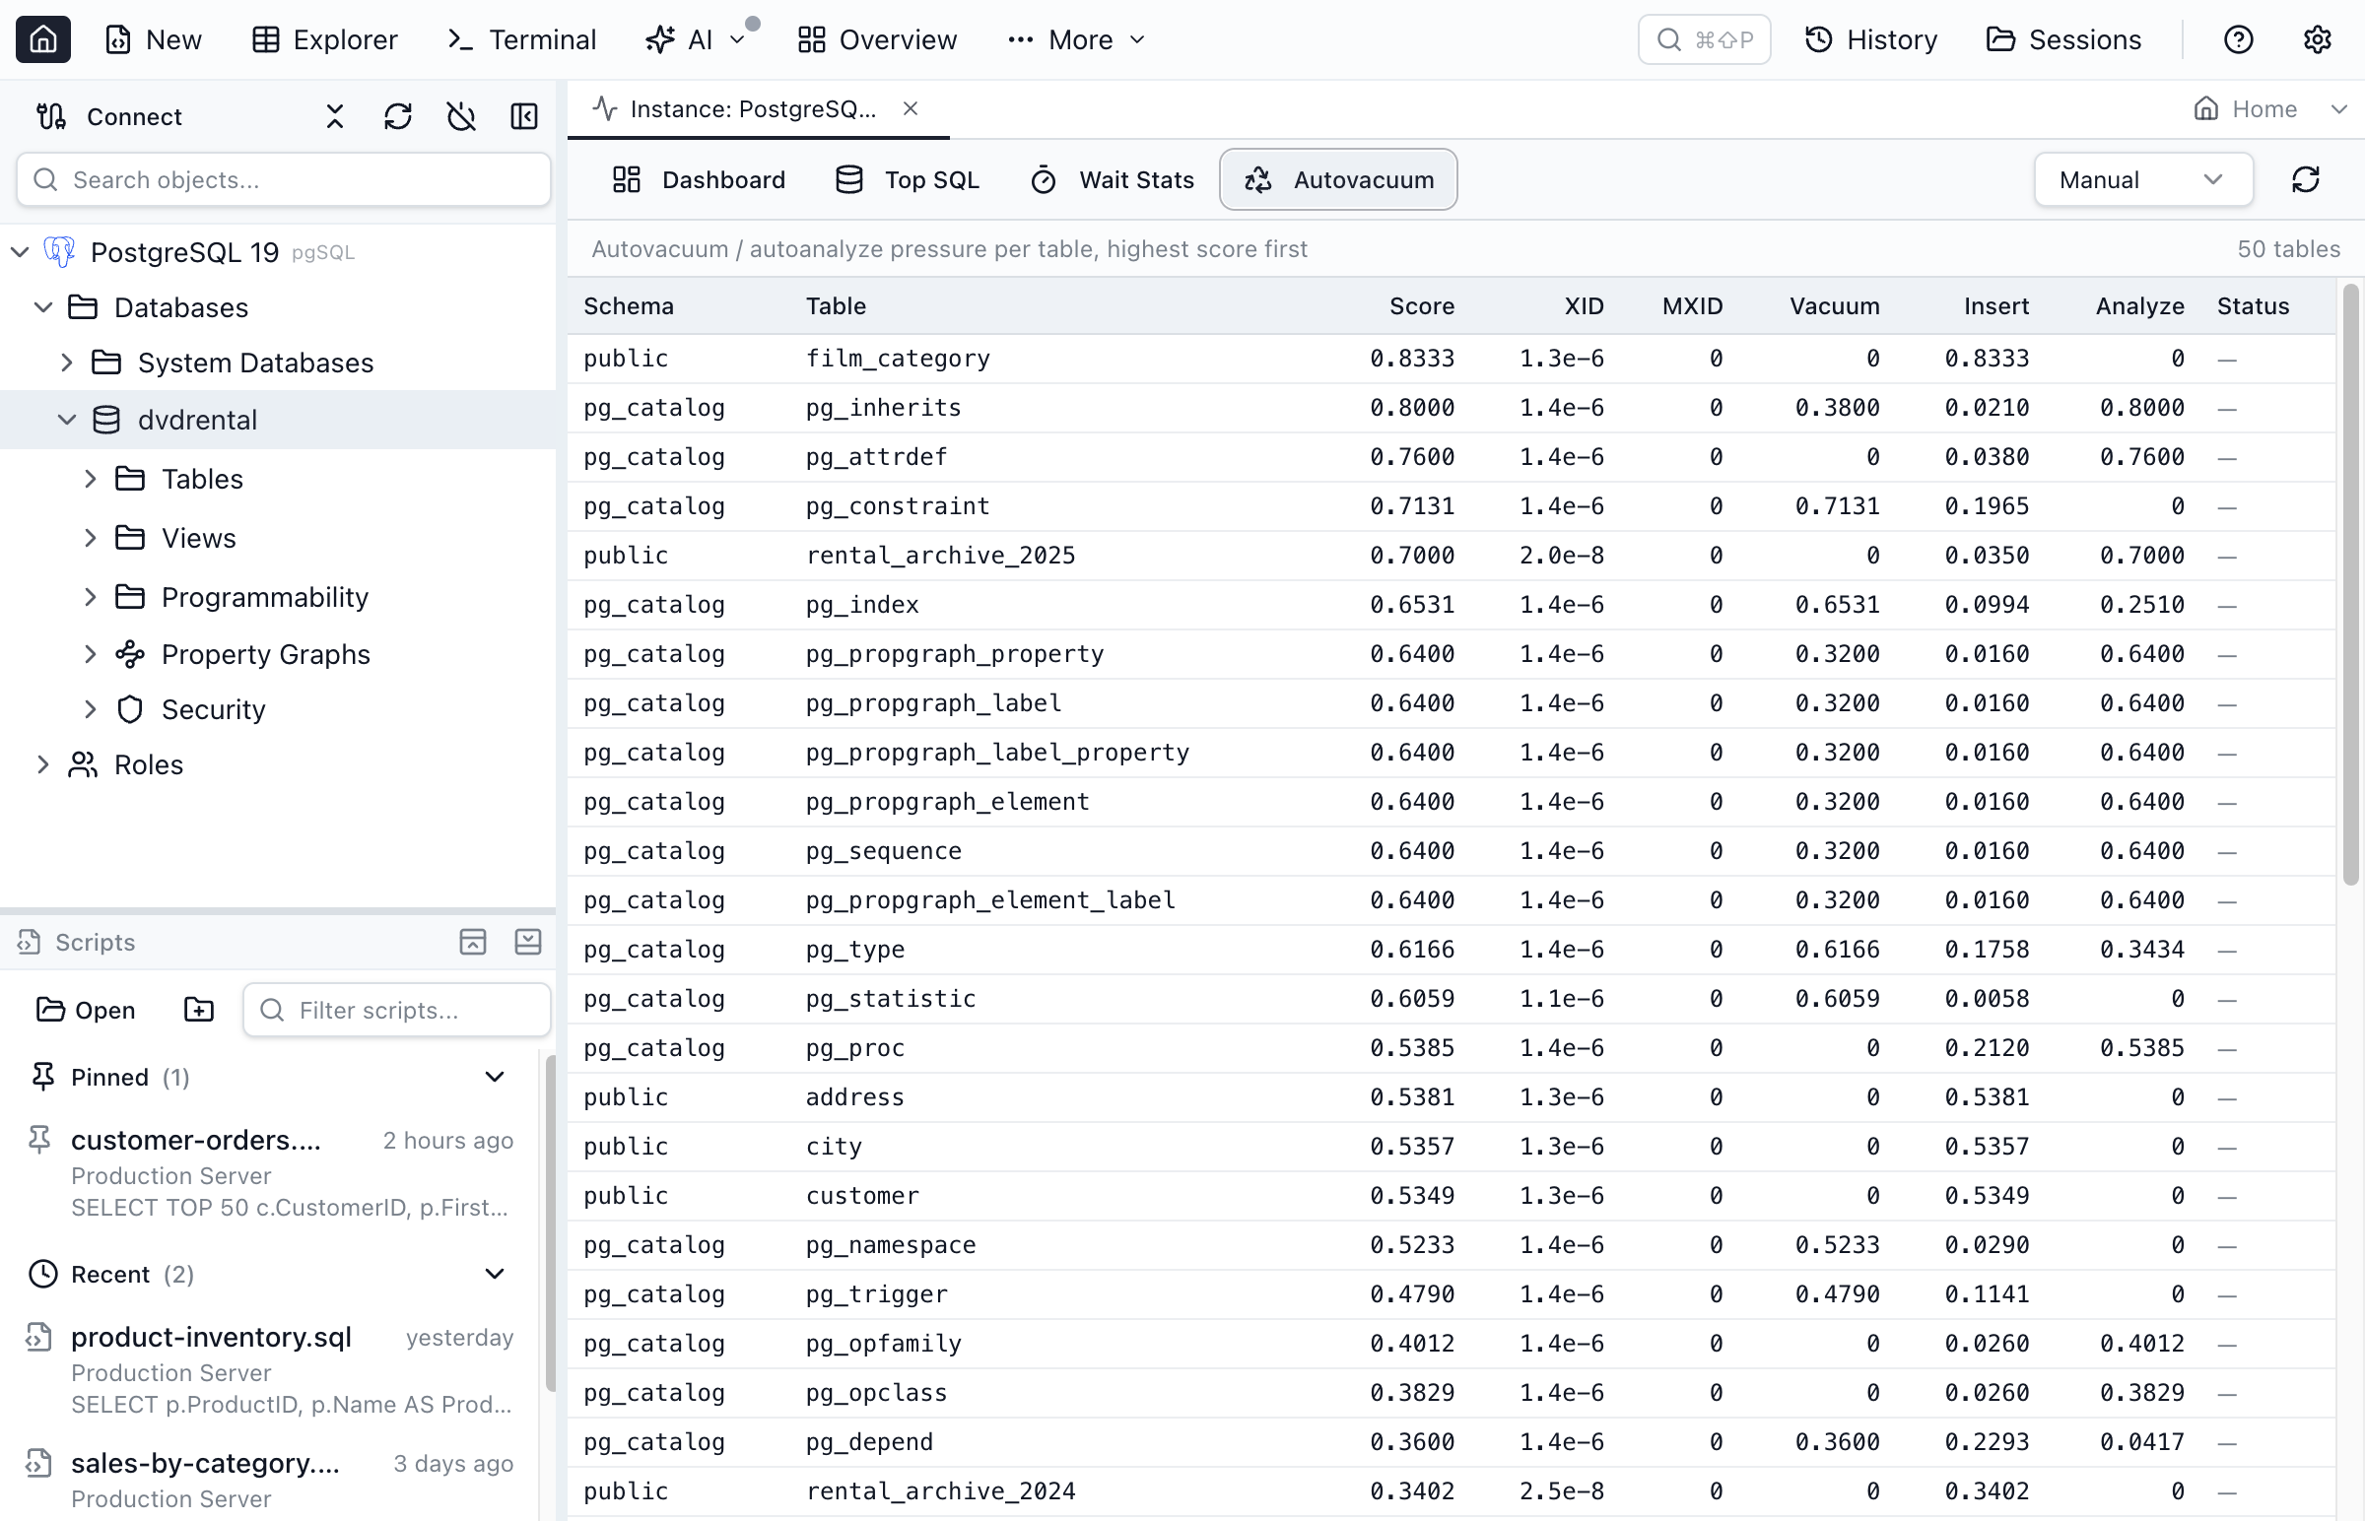Select the Autovacuum tab

[x=1338, y=179]
